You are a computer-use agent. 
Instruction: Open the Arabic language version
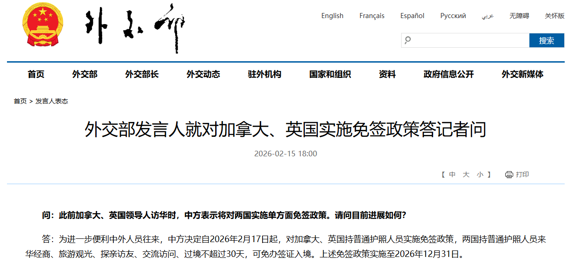point(488,16)
